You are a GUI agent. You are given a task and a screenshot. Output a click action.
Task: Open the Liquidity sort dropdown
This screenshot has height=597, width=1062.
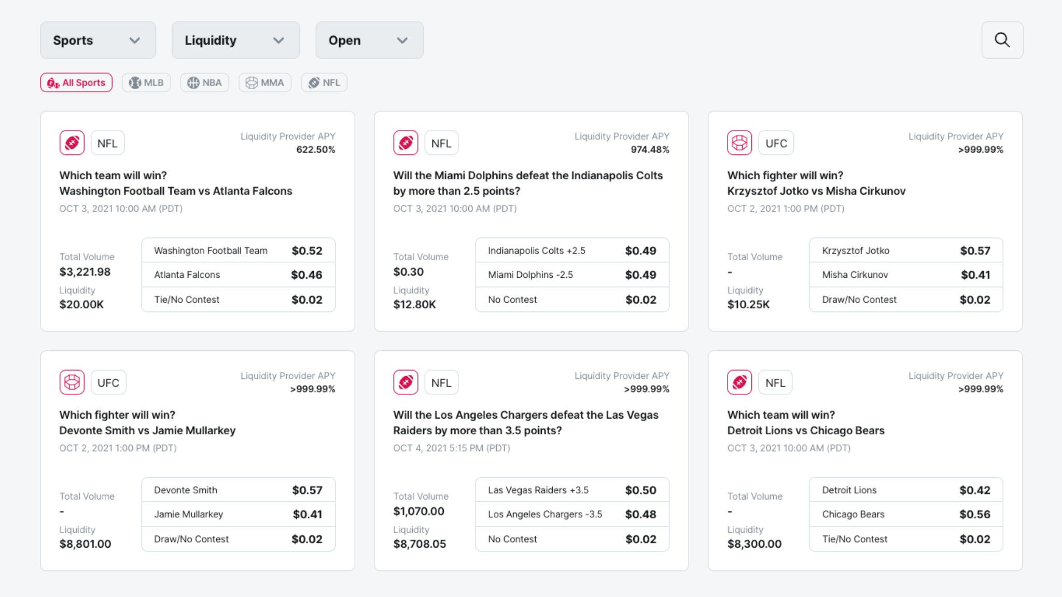(x=235, y=40)
